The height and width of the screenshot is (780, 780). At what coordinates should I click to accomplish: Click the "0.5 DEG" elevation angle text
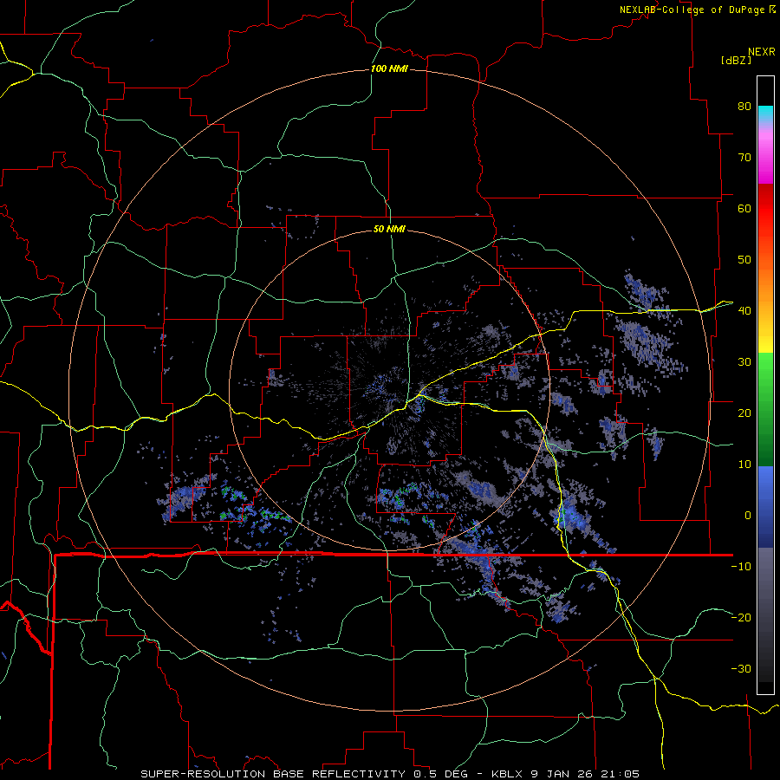tap(441, 774)
